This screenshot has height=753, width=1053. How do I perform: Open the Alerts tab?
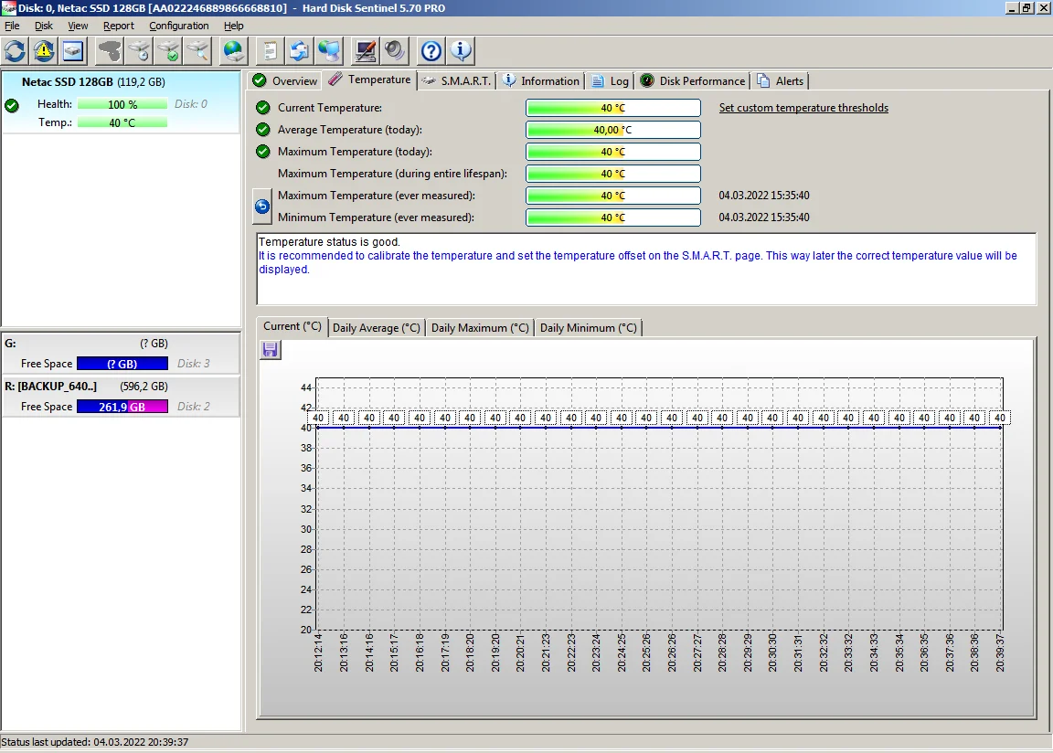tap(781, 80)
